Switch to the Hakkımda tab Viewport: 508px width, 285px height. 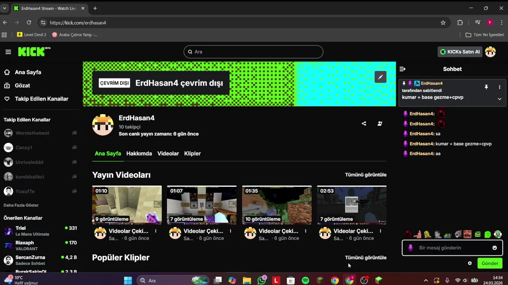(139, 154)
